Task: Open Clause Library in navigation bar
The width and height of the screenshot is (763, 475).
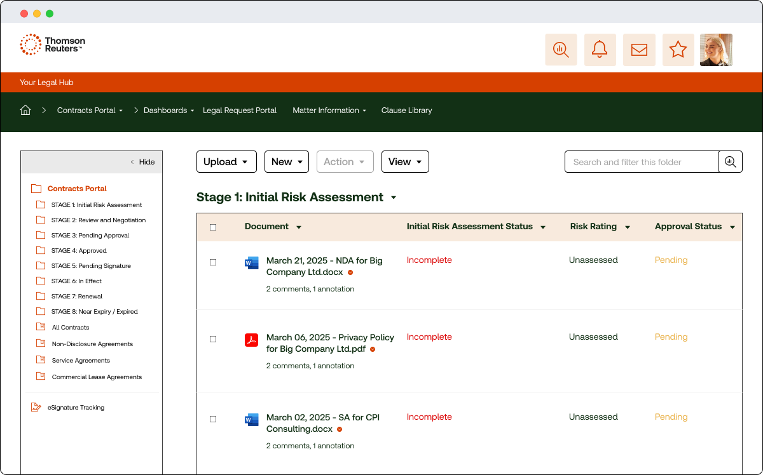Action: 406,110
